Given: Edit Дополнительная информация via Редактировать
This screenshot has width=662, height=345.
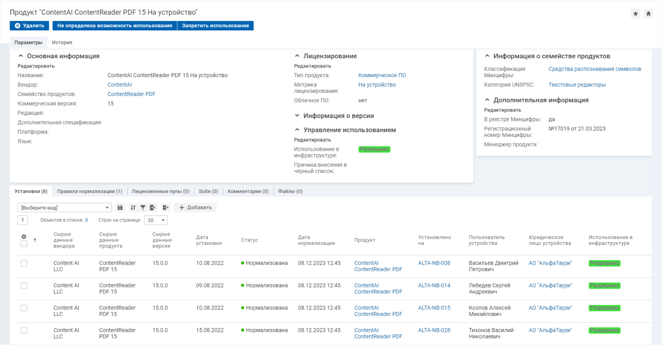Looking at the screenshot, I should pyautogui.click(x=503, y=110).
